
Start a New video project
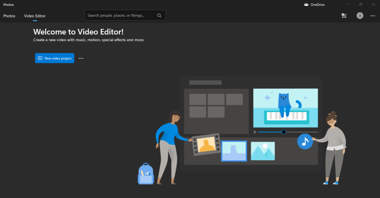click(x=55, y=58)
